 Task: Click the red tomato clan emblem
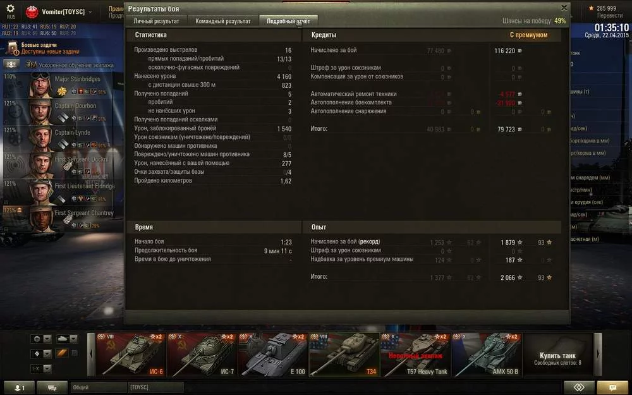pos(32,12)
